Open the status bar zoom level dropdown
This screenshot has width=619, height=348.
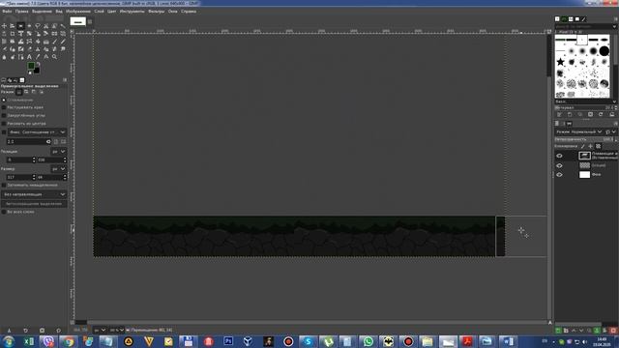click(x=116, y=331)
